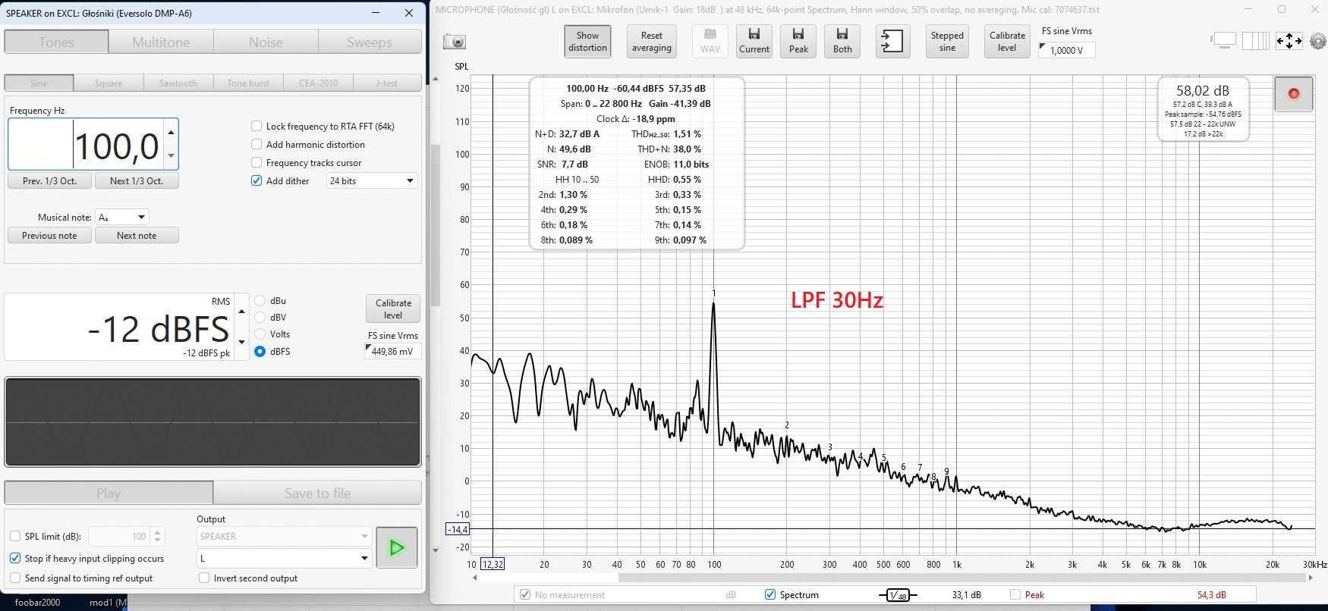
Task: Switch to the Noise generator tab
Action: tap(266, 42)
